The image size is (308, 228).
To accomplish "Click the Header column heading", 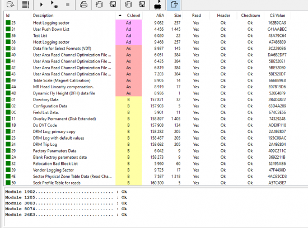I will (223, 15).
